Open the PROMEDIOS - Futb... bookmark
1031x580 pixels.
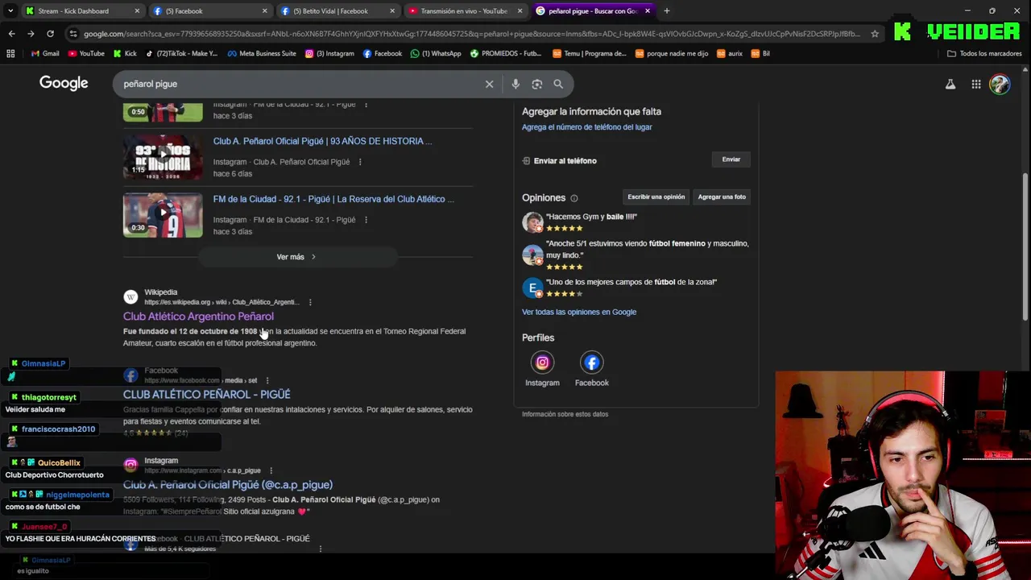point(505,53)
